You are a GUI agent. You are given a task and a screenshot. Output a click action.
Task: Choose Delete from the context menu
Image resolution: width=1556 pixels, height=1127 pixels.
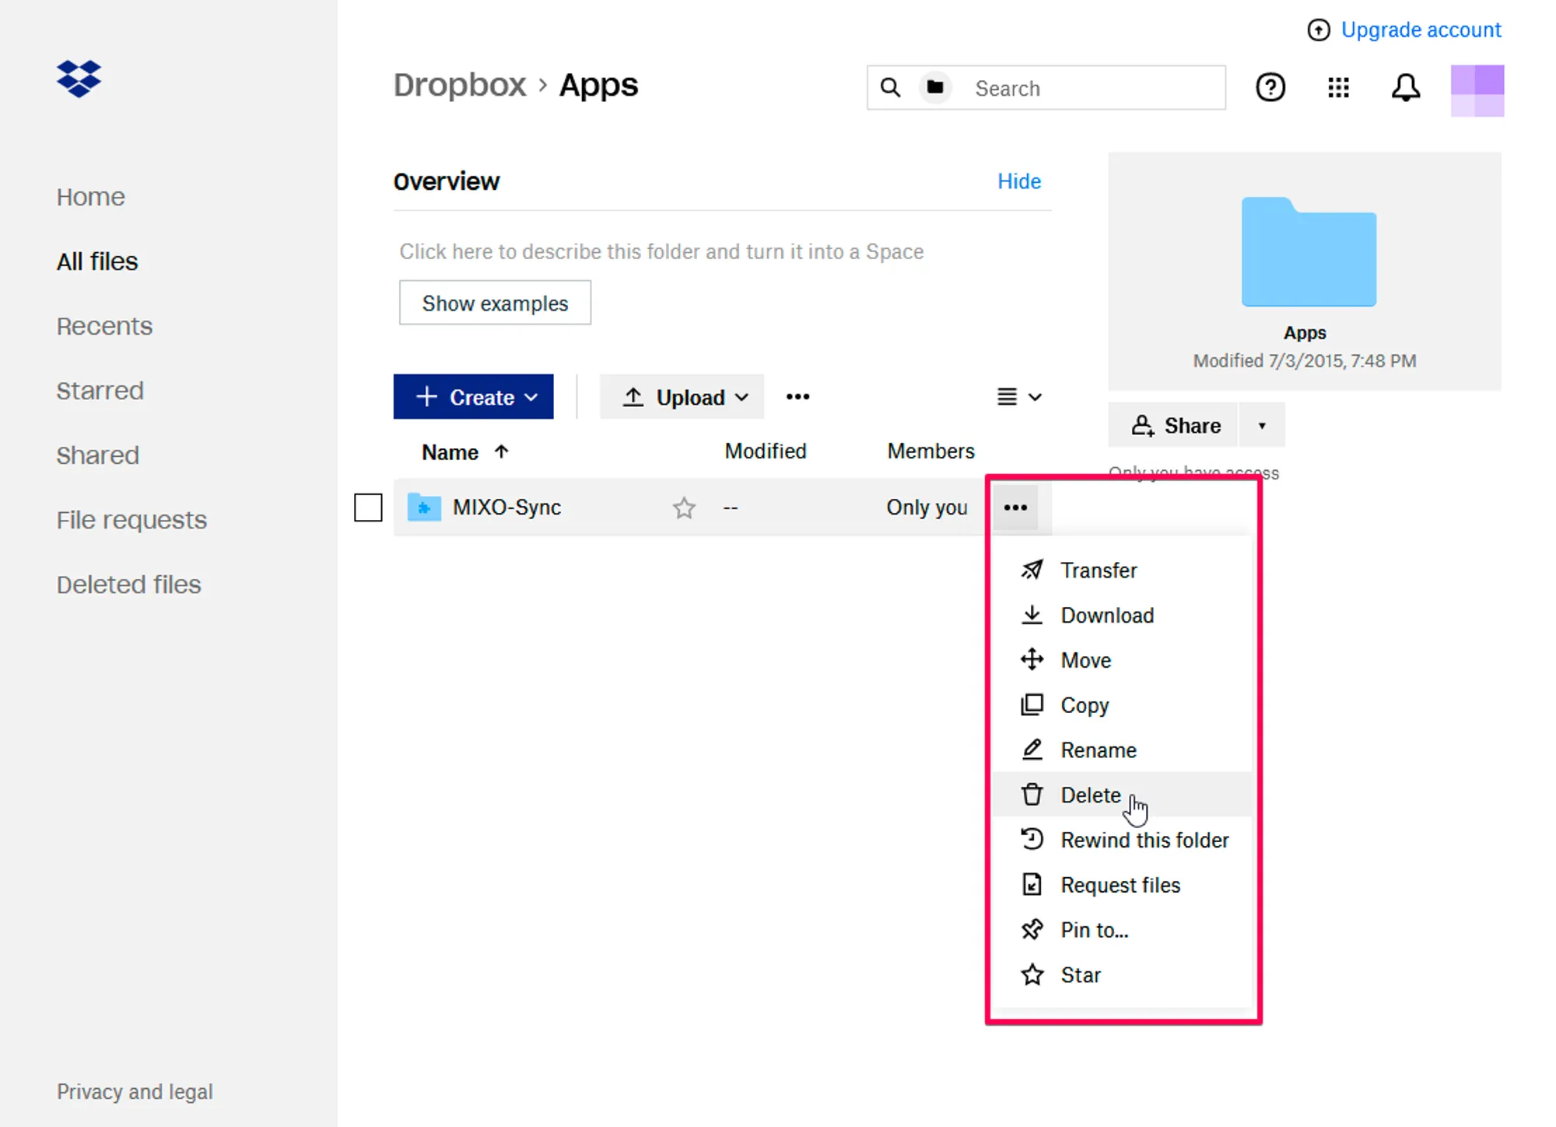coord(1090,795)
